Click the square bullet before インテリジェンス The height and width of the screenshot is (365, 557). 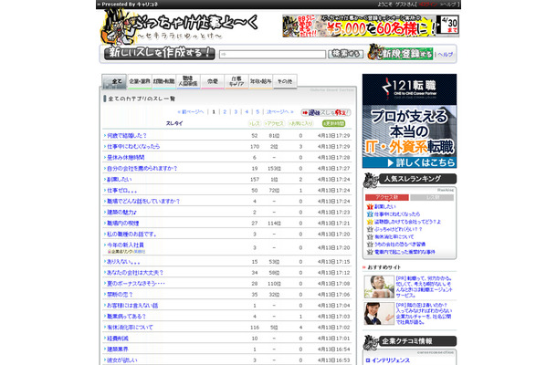click(x=368, y=360)
